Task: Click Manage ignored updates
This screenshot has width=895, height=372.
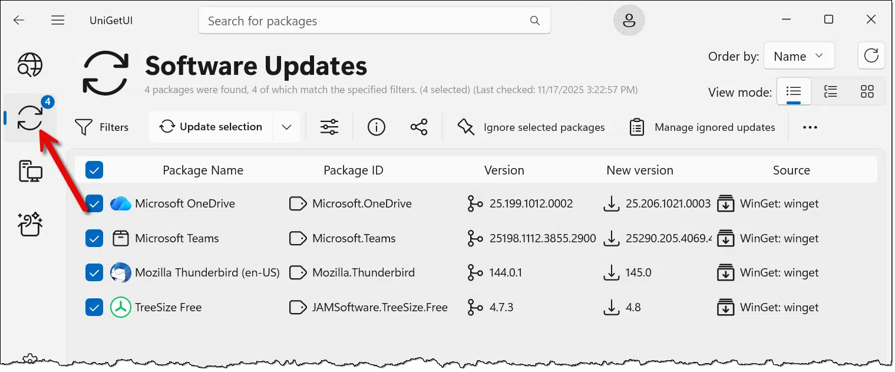Action: [703, 127]
